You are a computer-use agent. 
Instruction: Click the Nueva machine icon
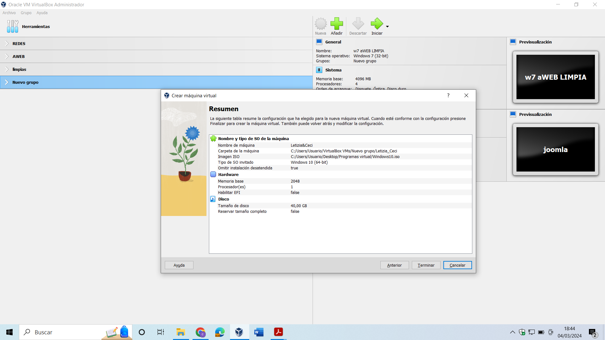(320, 24)
